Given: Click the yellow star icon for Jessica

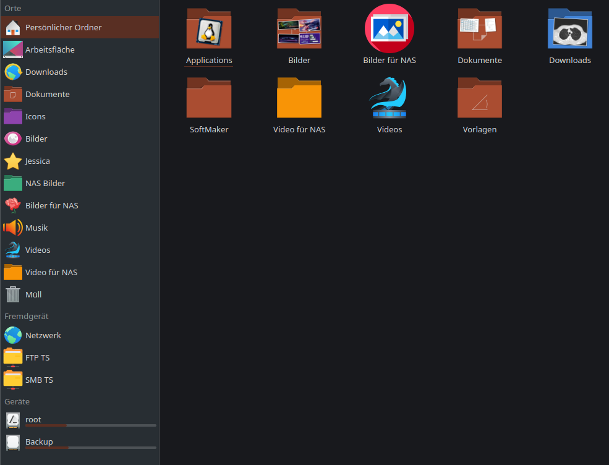Looking at the screenshot, I should pos(13,161).
